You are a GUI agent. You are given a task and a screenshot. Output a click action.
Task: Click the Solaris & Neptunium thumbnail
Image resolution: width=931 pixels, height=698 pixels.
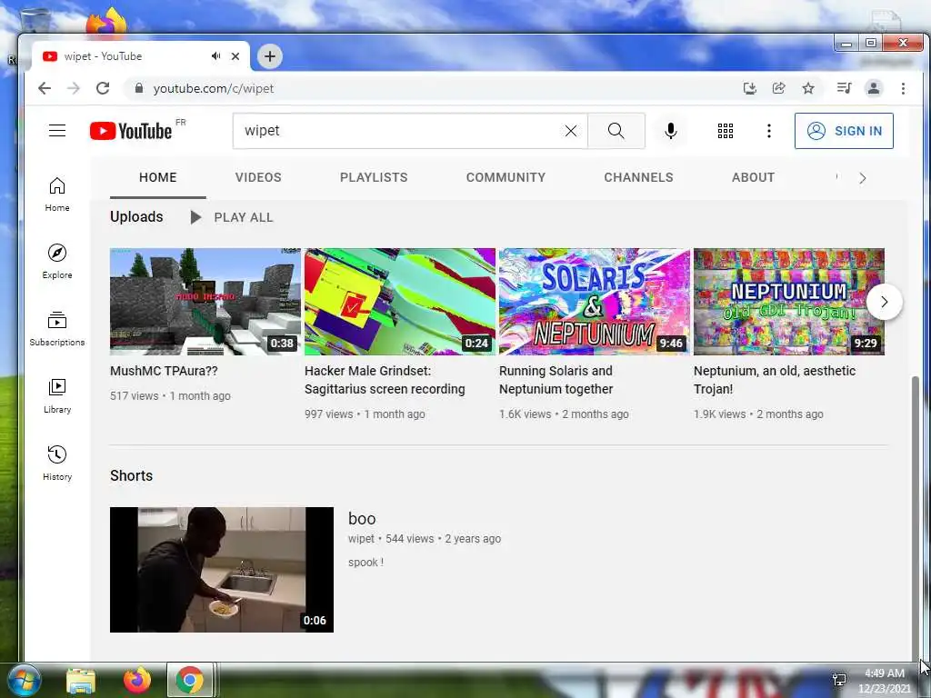click(595, 302)
